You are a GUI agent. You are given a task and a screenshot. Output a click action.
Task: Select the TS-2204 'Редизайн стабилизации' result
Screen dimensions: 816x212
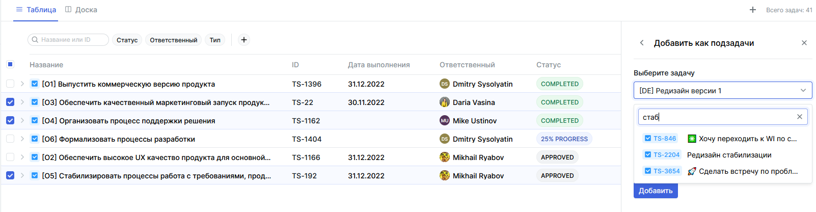point(728,155)
